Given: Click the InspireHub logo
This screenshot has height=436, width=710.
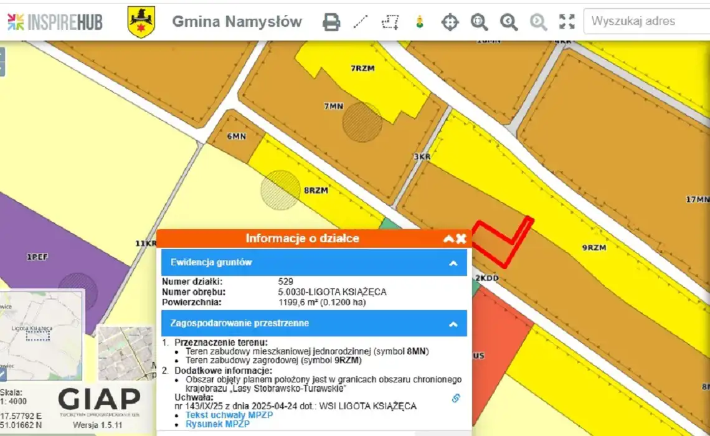Looking at the screenshot, I should pyautogui.click(x=55, y=22).
